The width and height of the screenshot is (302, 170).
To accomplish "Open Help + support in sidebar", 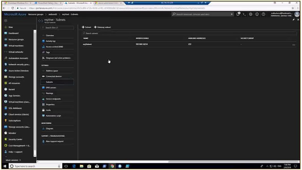I will coord(15,152).
